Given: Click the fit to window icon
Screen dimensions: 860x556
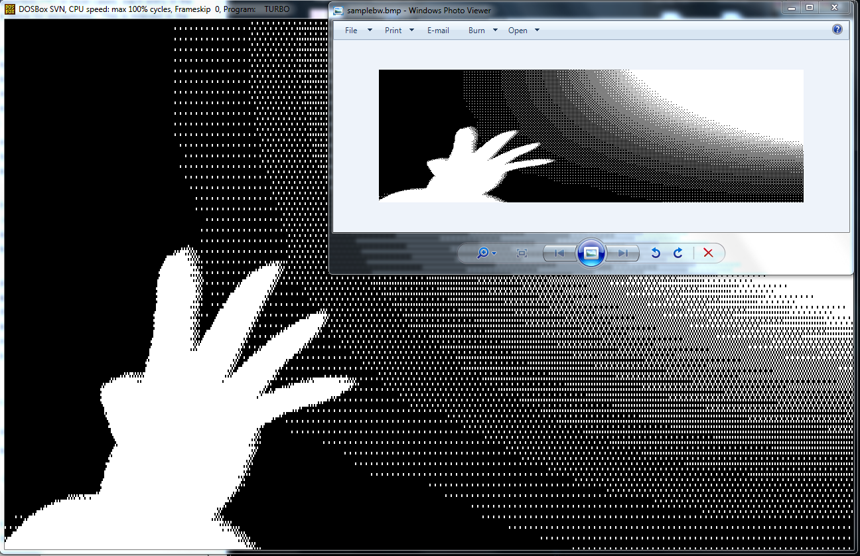Looking at the screenshot, I should point(522,253).
